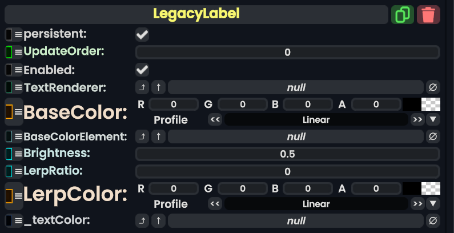Expand LerpColor profile dropdown arrow
Screen dimensions: 454x233
[x=433, y=204]
